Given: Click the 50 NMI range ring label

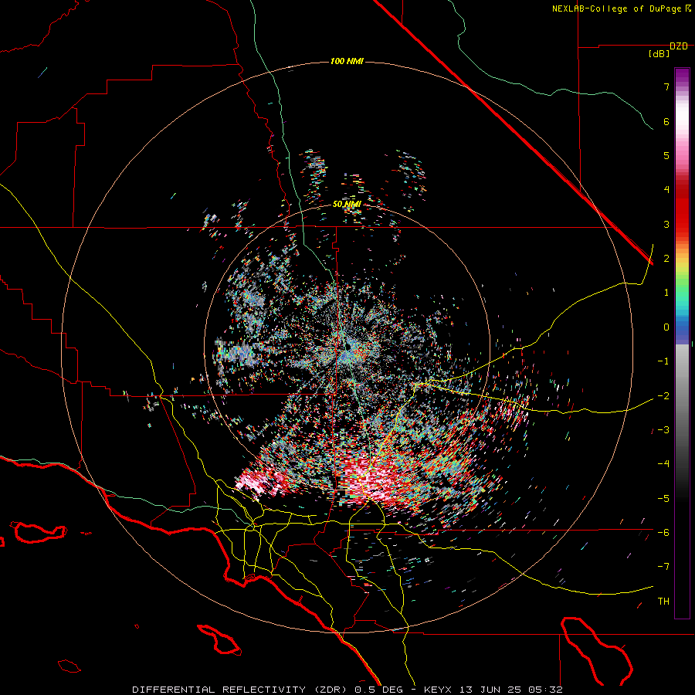Looking at the screenshot, I should pos(347,205).
